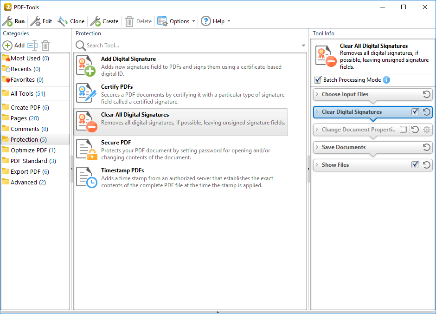
Task: Open the search tool dropdown arrow
Action: [304, 46]
